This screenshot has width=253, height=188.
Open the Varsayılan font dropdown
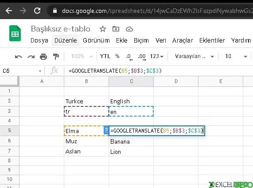(195, 56)
